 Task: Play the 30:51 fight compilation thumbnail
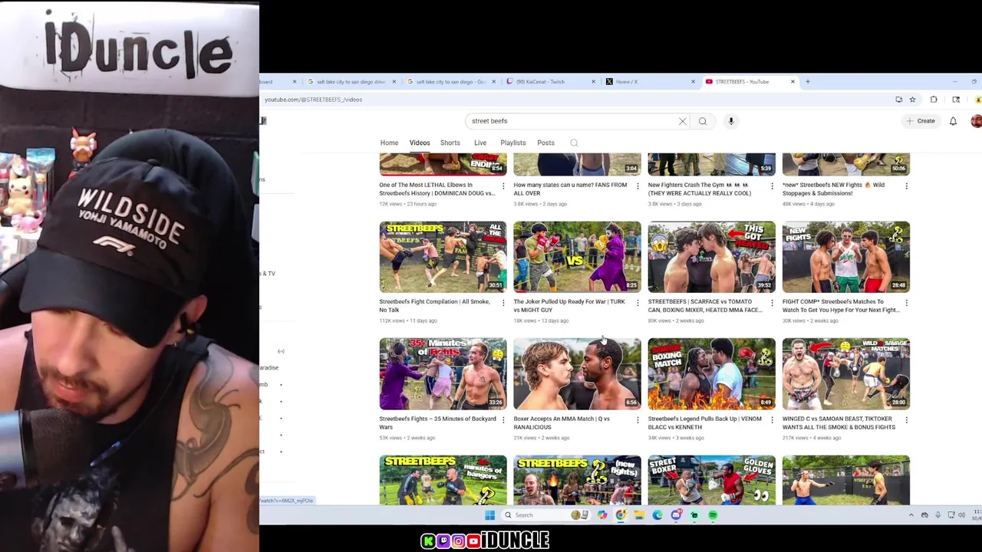(443, 257)
